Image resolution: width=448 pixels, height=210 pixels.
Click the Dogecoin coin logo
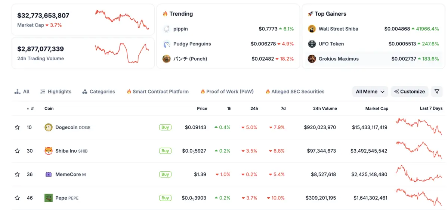[49, 127]
